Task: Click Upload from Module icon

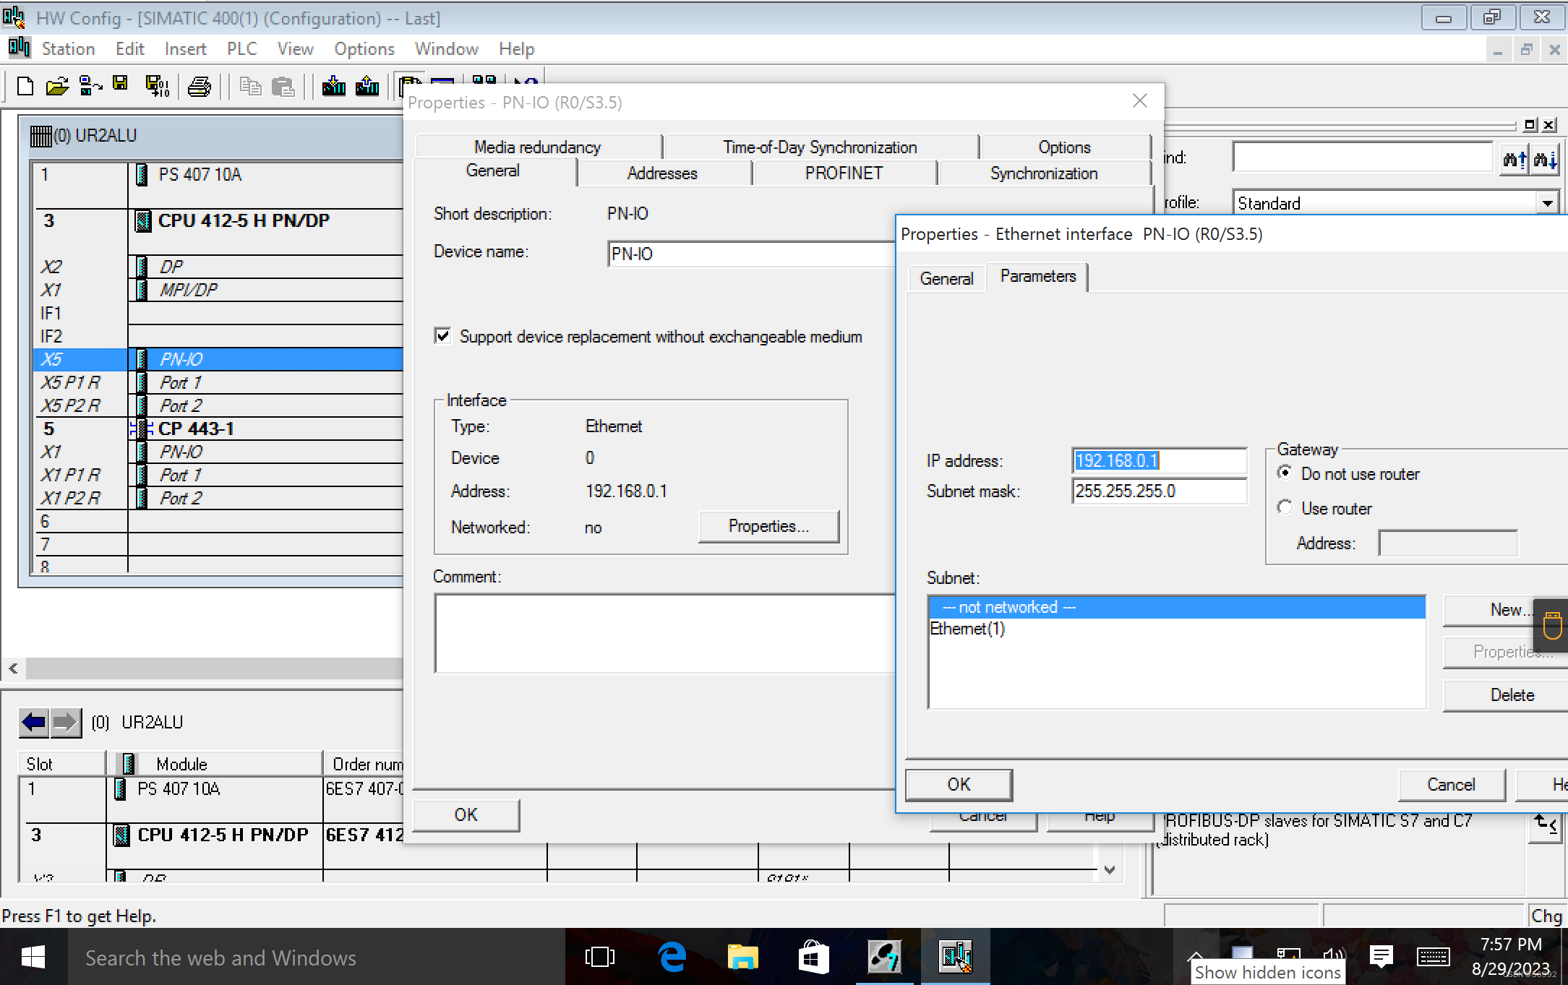Action: click(x=367, y=87)
